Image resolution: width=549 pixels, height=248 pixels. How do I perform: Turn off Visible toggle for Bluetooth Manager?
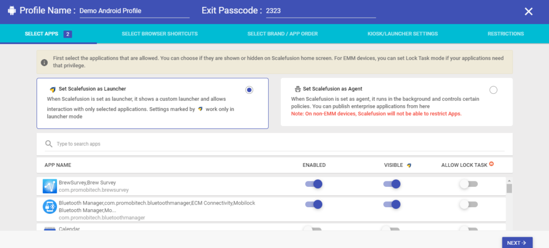click(392, 204)
